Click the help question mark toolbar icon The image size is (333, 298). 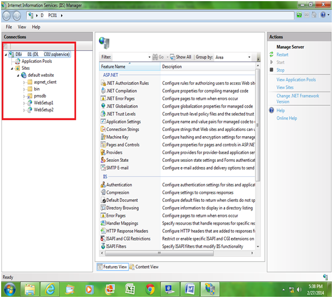(323, 15)
